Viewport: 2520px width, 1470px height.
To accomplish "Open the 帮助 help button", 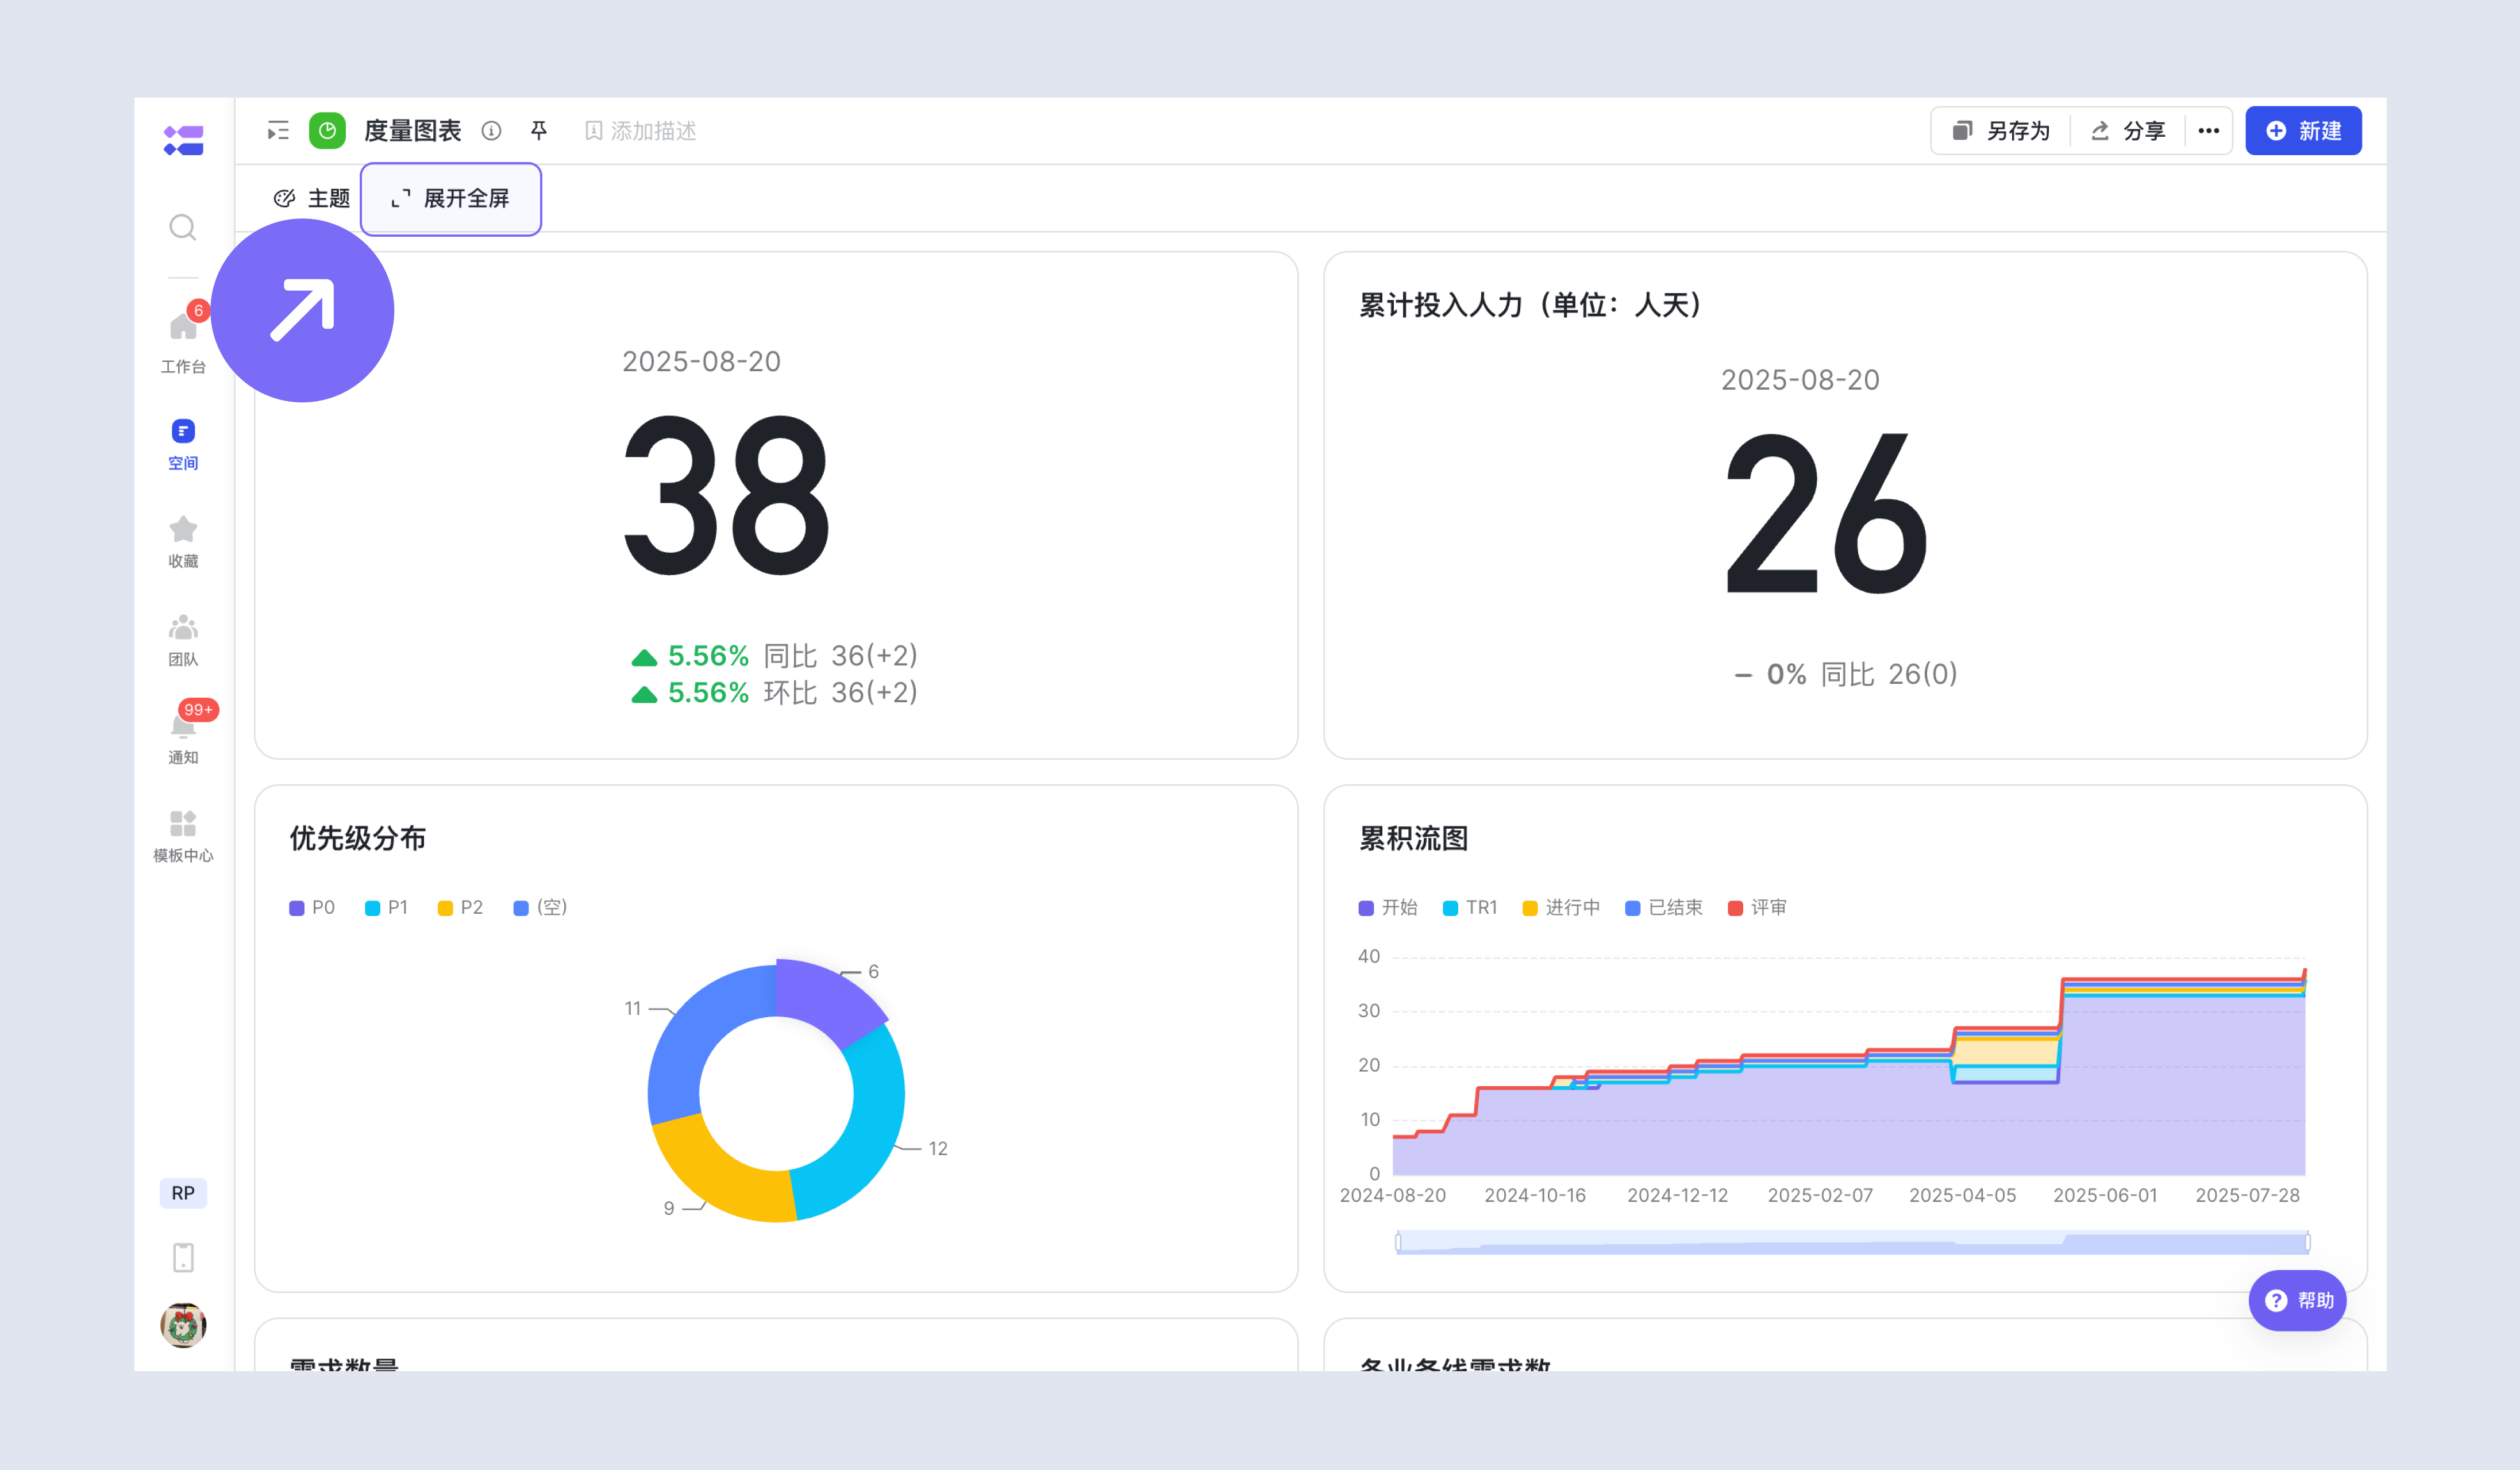I will coord(2298,1301).
